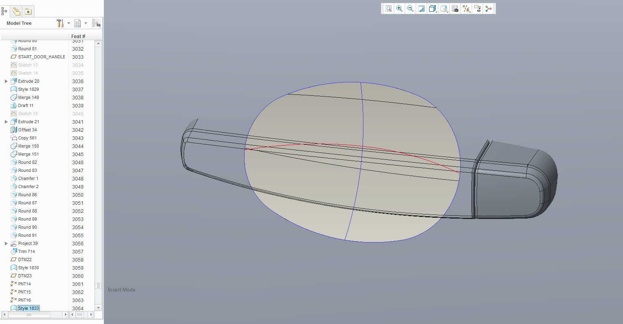
Task: Switch to the Model Tree tab
Action: click(4, 11)
